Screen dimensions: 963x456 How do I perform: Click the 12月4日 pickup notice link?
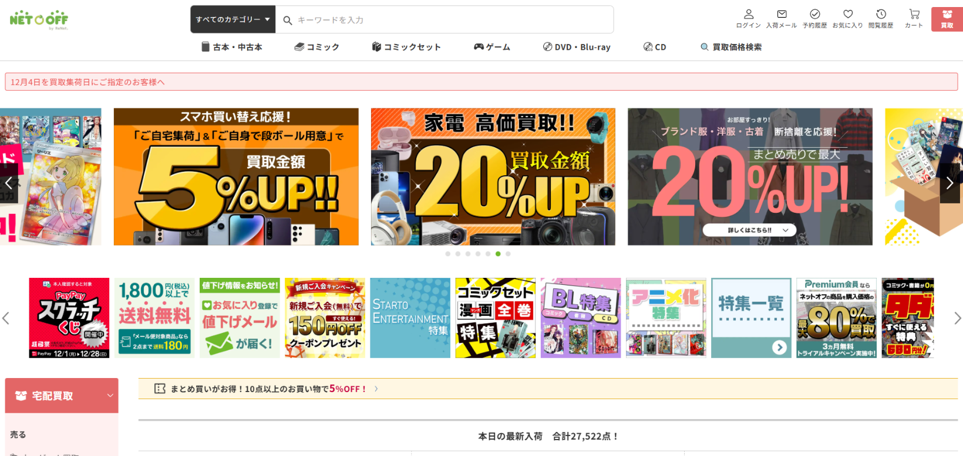pyautogui.click(x=87, y=82)
